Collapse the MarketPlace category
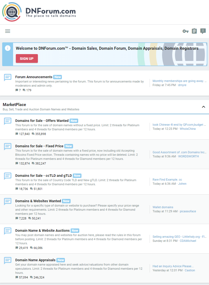Viewport: 209px width, 285px height. point(204,107)
